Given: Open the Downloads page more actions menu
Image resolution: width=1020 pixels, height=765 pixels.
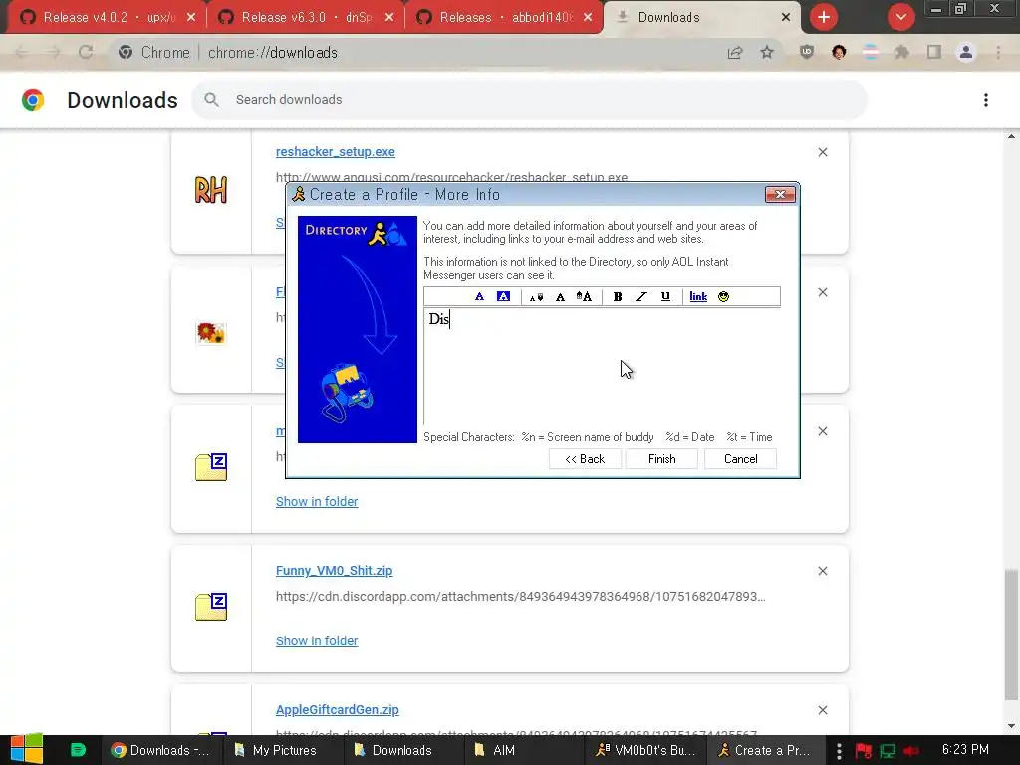Looking at the screenshot, I should [985, 100].
